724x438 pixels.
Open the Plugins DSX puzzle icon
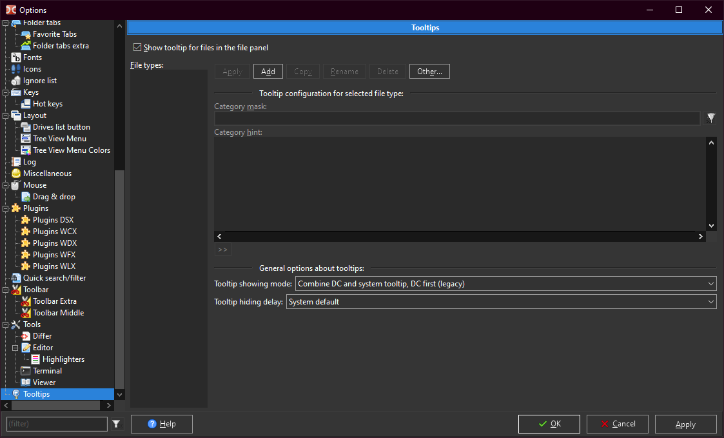pos(26,220)
